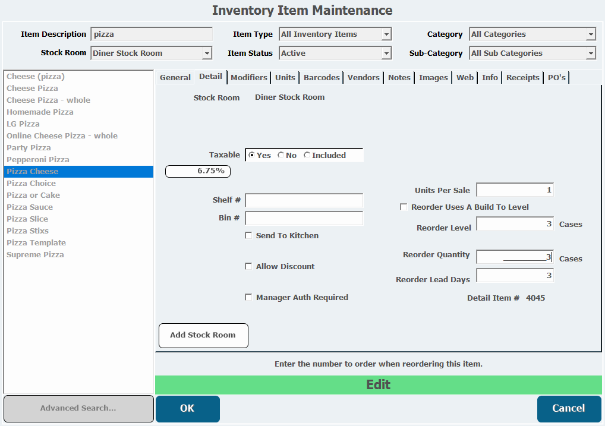This screenshot has height=426, width=605.
Task: Open the Vendors tab
Action: click(x=363, y=77)
